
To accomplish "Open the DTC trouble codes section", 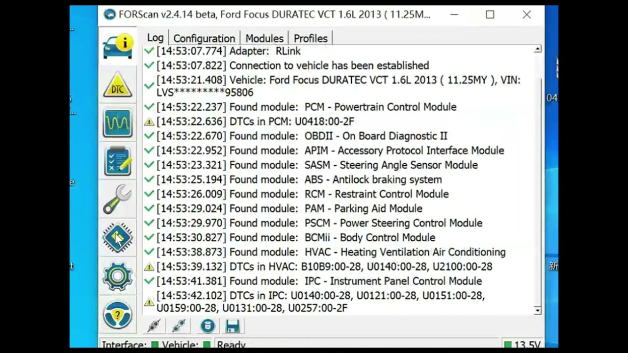I will coord(118,85).
